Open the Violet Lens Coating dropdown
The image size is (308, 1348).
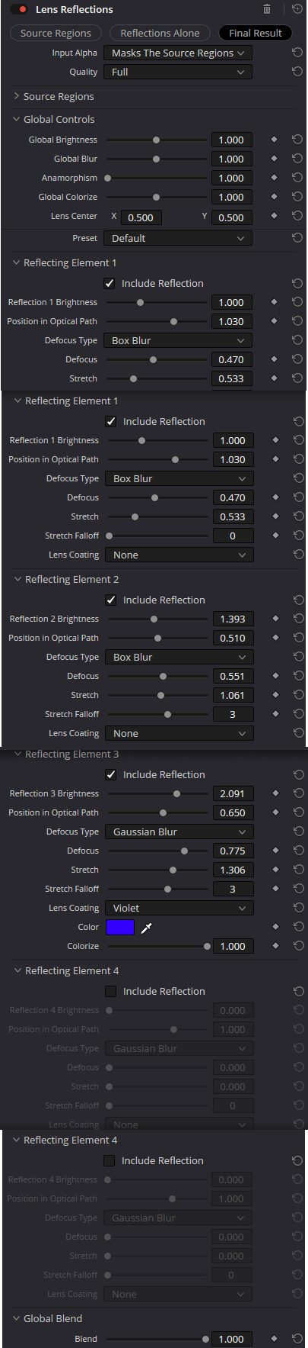point(179,908)
